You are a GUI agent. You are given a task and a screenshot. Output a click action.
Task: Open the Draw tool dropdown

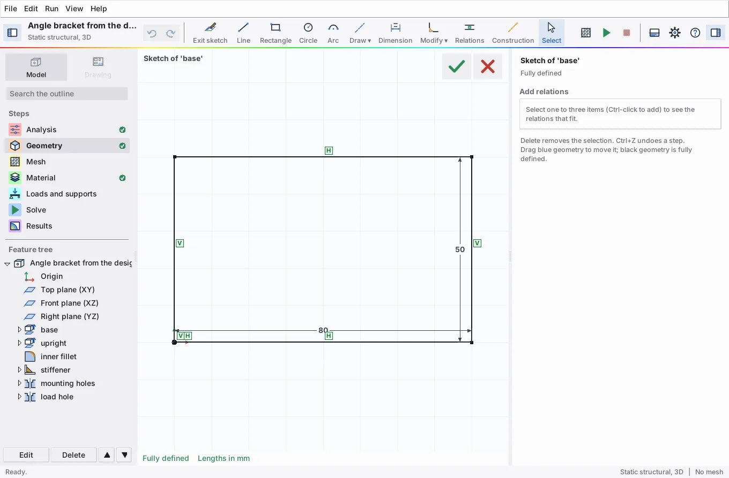coord(360,33)
